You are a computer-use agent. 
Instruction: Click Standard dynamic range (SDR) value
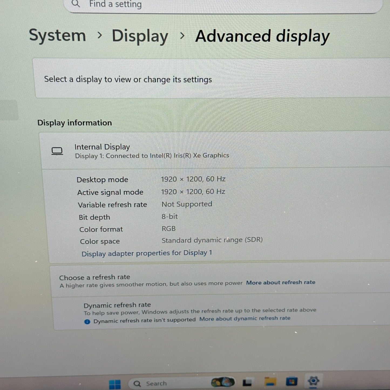point(212,240)
